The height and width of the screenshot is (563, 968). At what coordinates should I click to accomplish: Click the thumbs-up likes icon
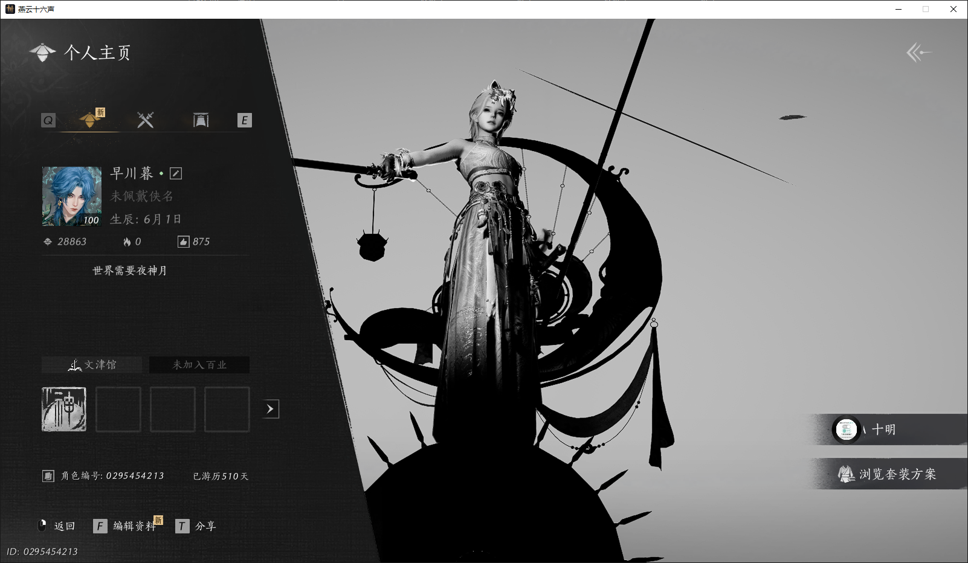183,242
